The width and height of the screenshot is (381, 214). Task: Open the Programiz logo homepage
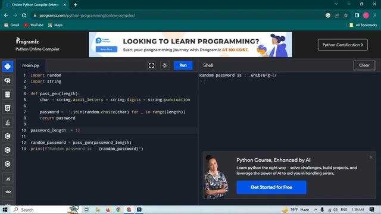click(x=27, y=41)
